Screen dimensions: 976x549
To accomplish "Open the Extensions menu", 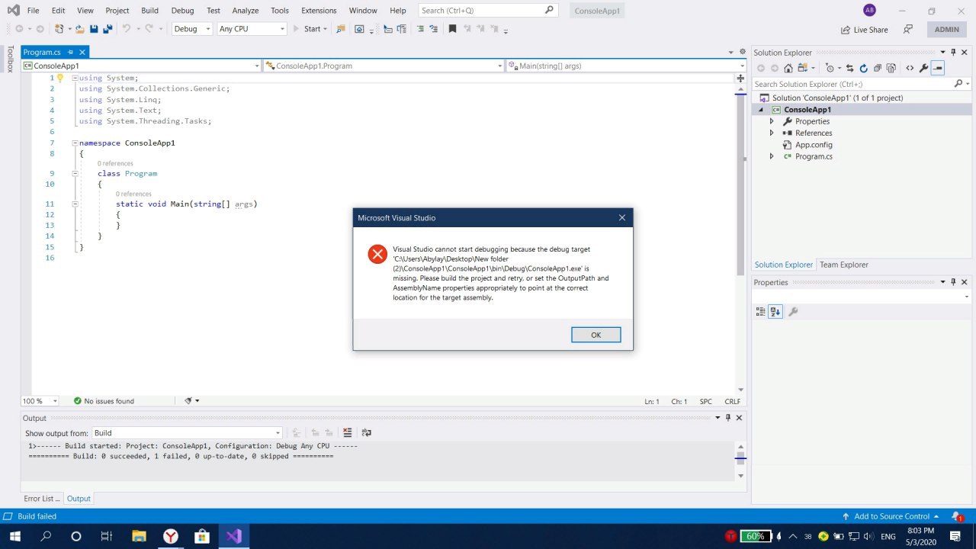I will 319,11.
